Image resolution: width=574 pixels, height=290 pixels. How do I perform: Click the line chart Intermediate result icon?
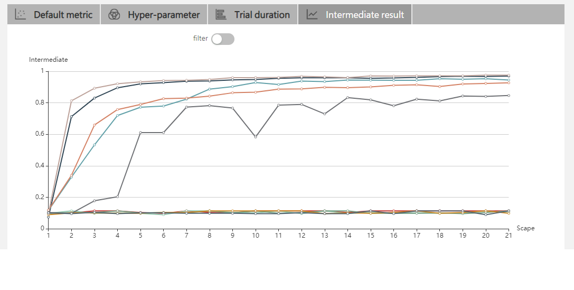(x=312, y=15)
